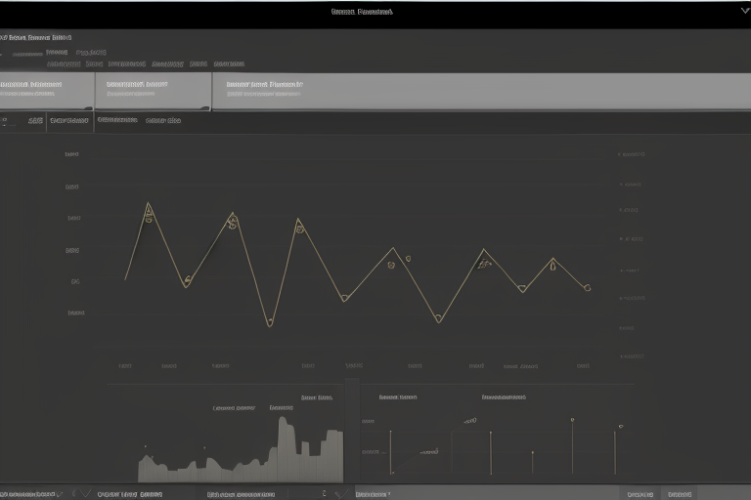Click the third peak marker on the line chart

(299, 224)
